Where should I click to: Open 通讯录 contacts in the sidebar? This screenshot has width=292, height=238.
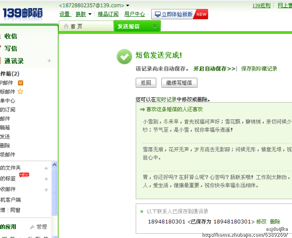click(14, 61)
